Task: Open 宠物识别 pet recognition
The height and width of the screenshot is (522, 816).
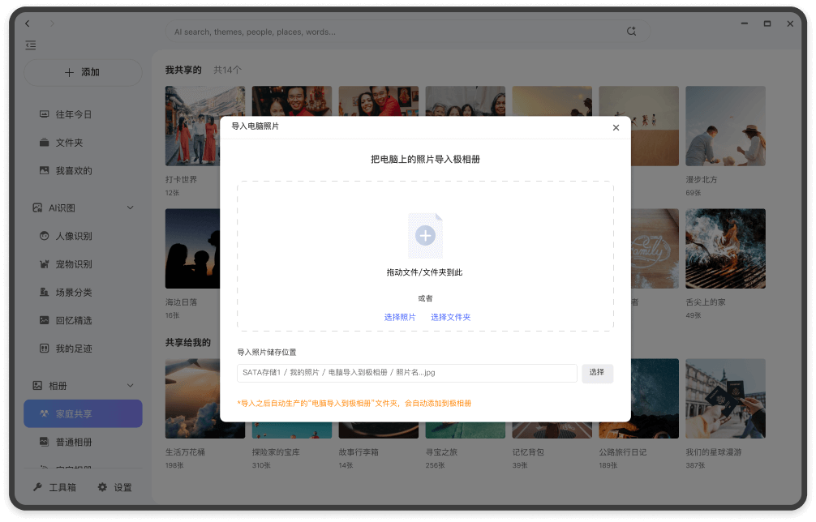Action: 73,264
